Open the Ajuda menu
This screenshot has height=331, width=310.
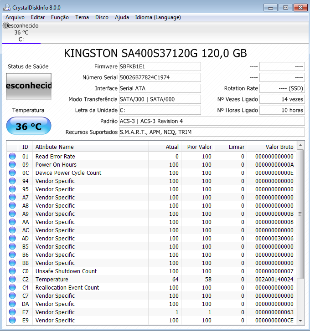122,17
